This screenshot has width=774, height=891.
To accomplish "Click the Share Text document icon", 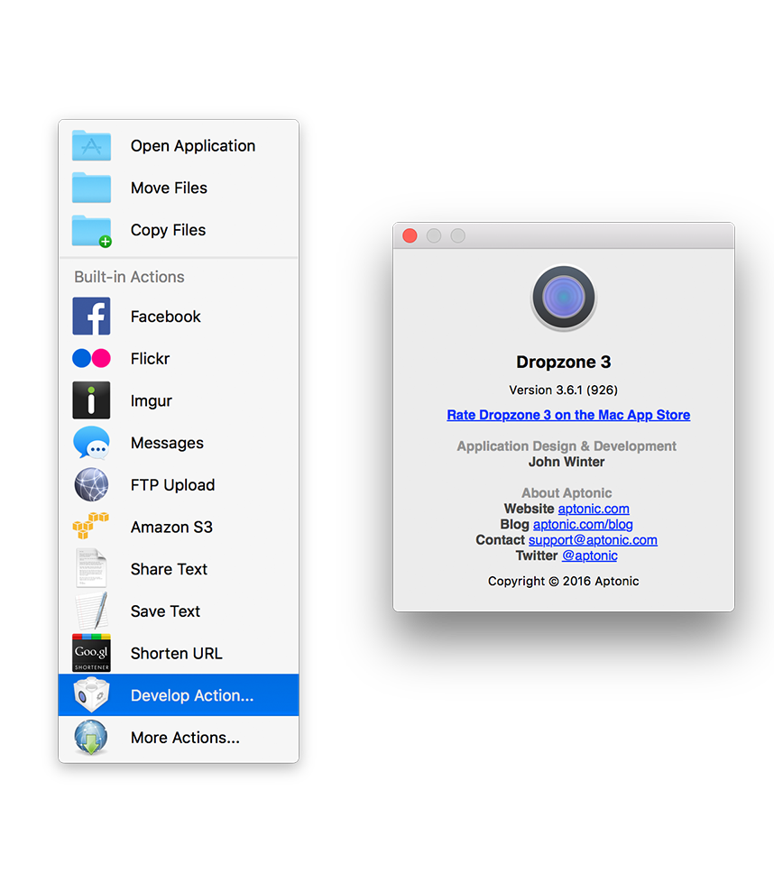I will click(91, 568).
